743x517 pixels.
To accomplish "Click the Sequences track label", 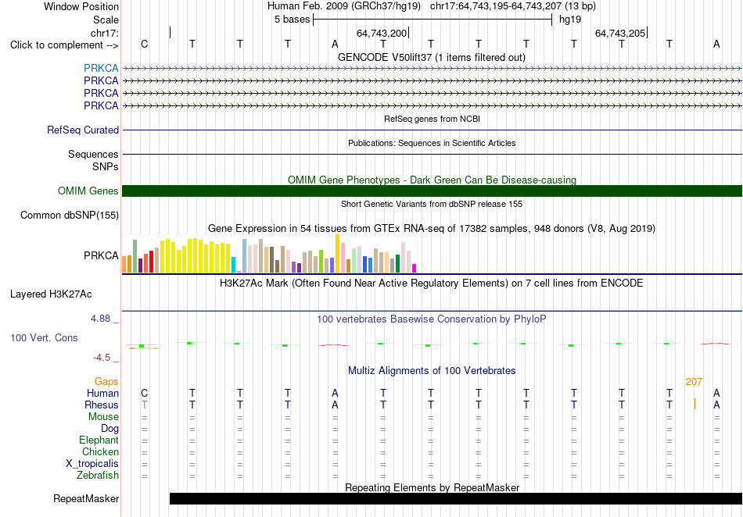I will pos(93,154).
